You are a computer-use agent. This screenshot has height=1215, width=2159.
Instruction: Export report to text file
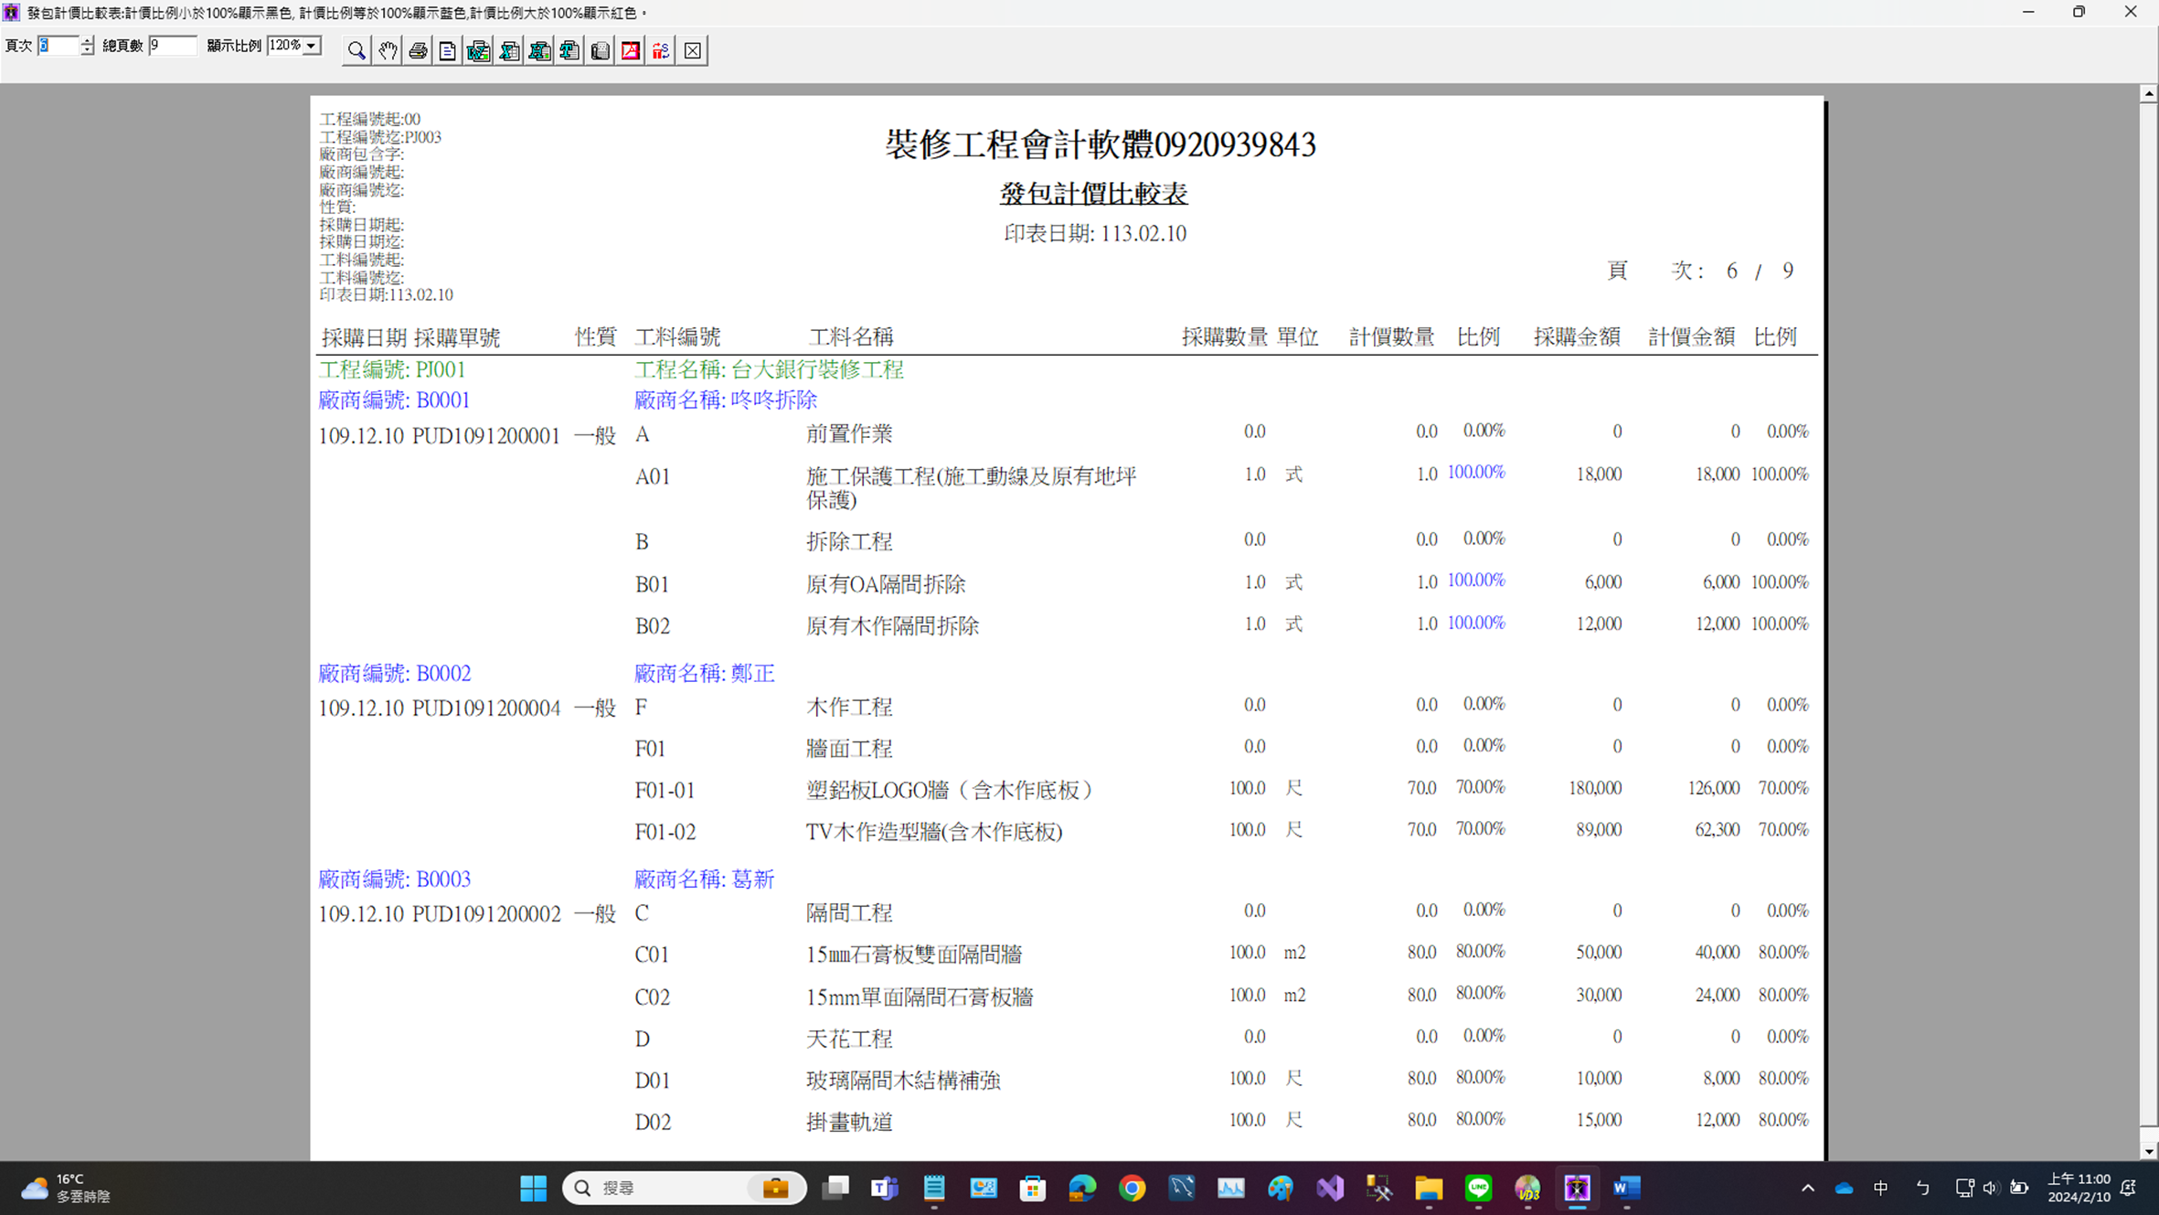(569, 51)
